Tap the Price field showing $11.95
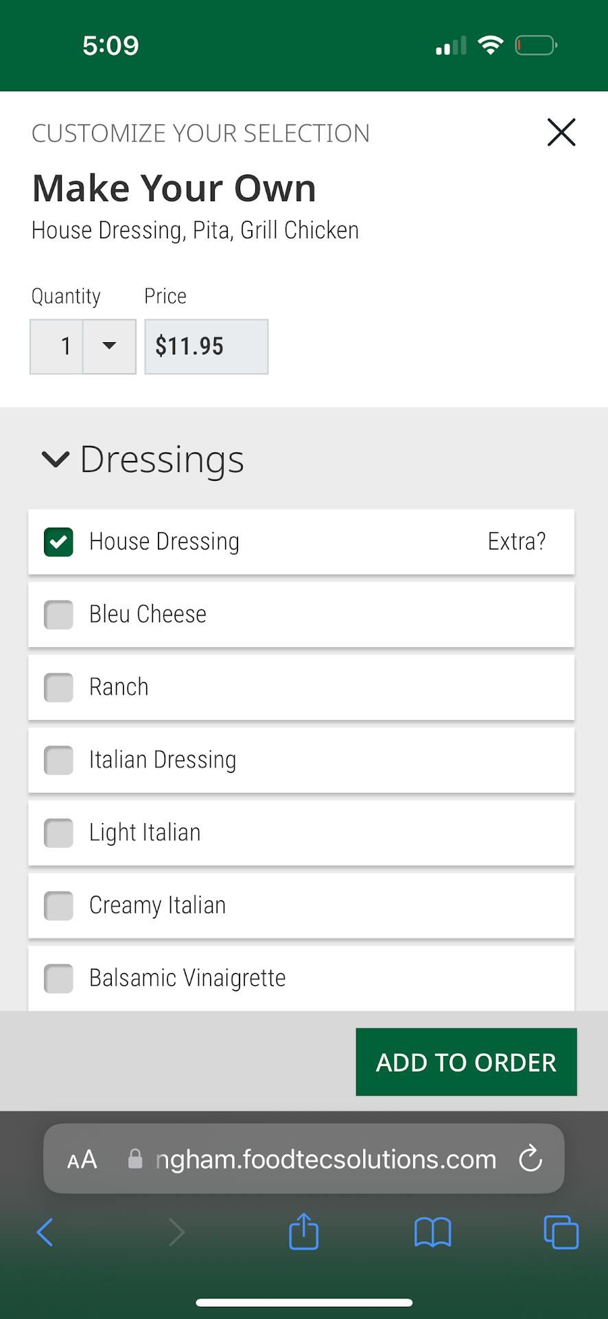 [206, 346]
